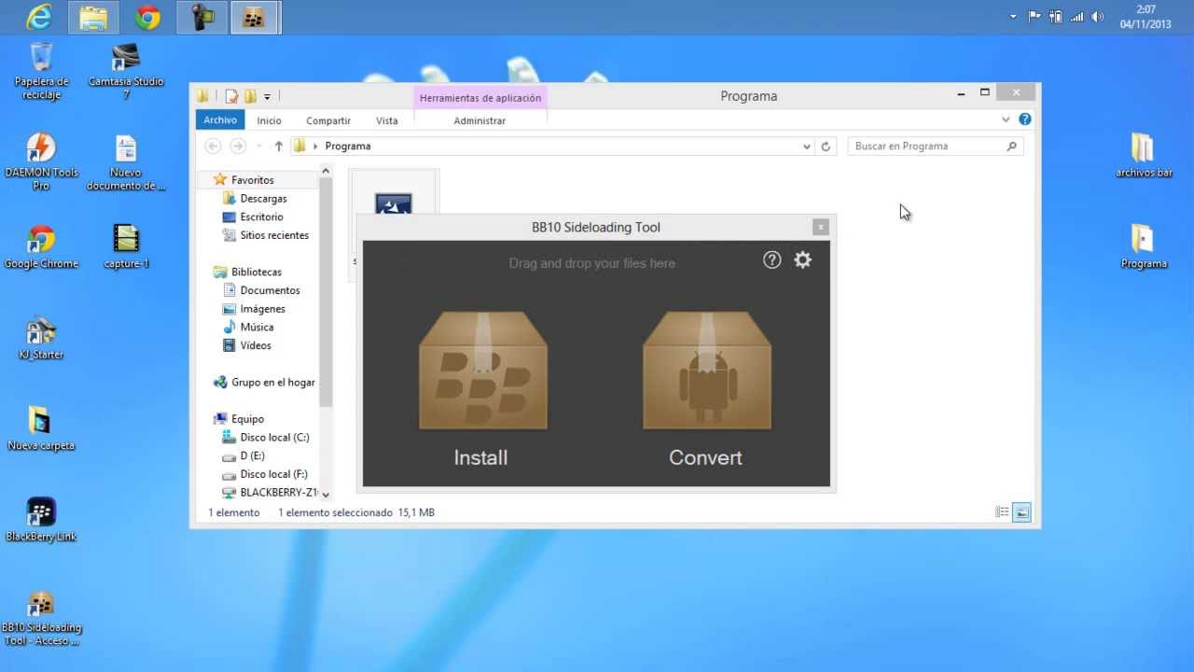
Task: Open the Vista ribbon tab
Action: click(387, 120)
